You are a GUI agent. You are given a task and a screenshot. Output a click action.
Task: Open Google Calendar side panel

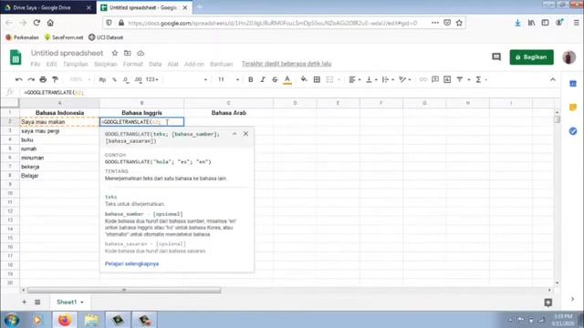click(x=573, y=84)
